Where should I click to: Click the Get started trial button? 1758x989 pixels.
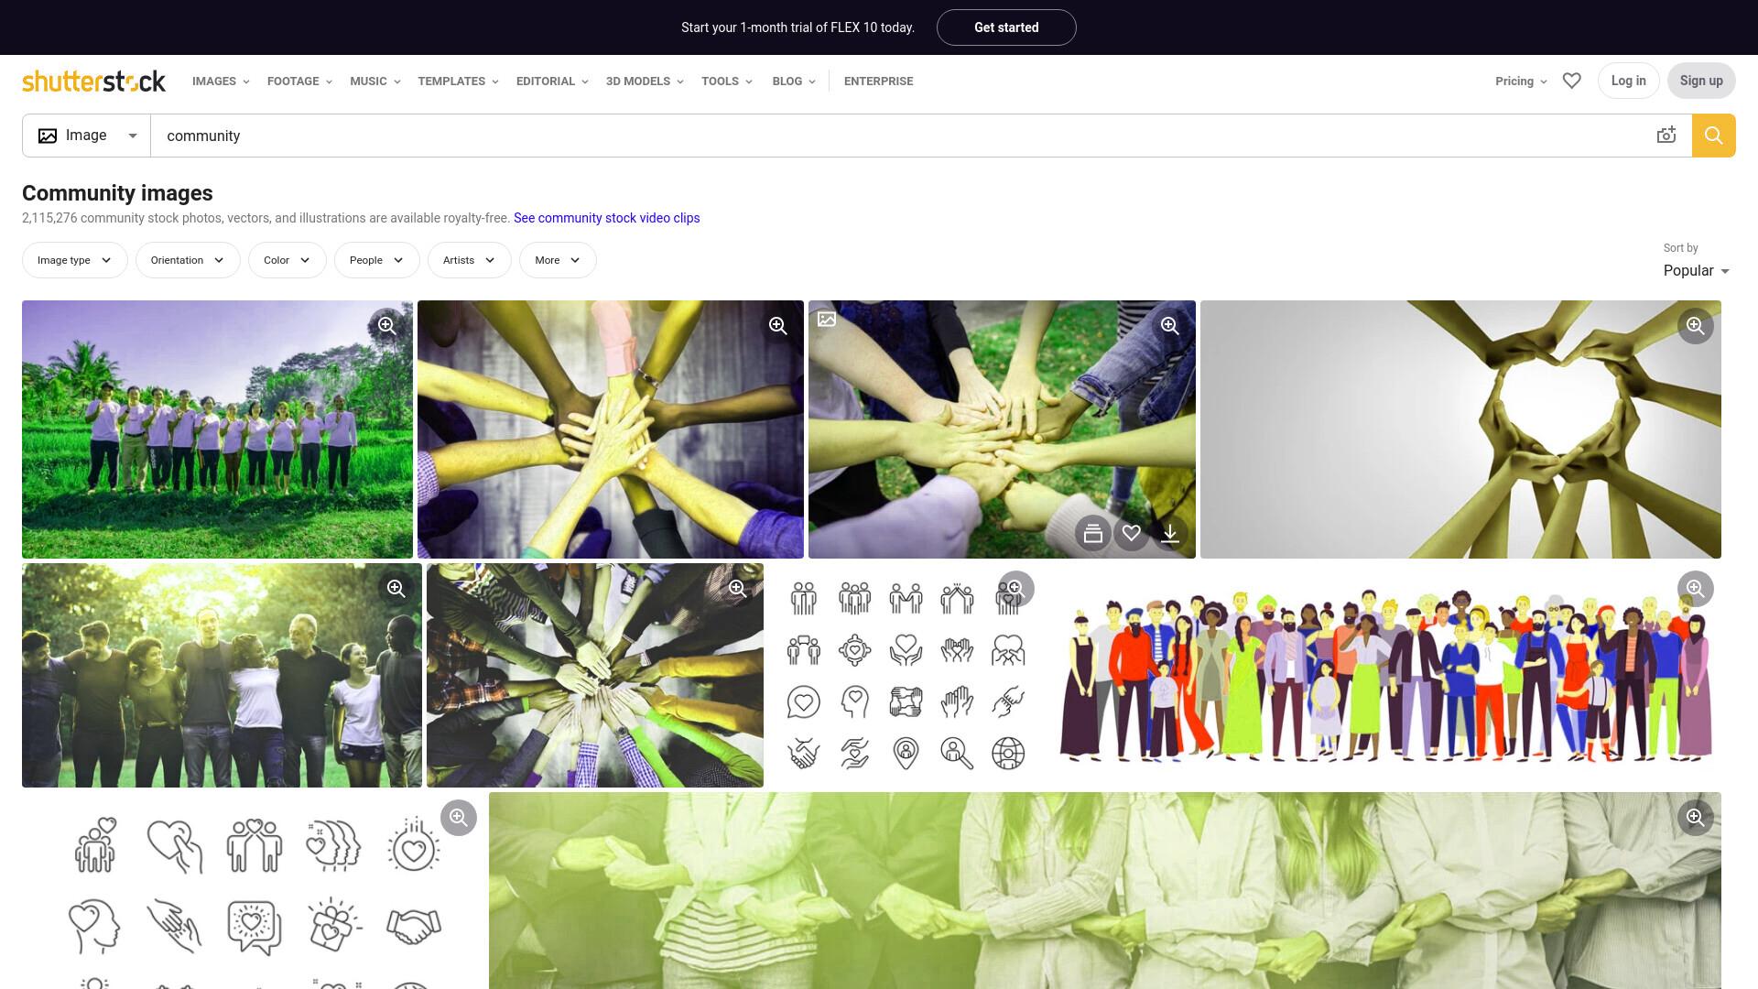[1006, 27]
